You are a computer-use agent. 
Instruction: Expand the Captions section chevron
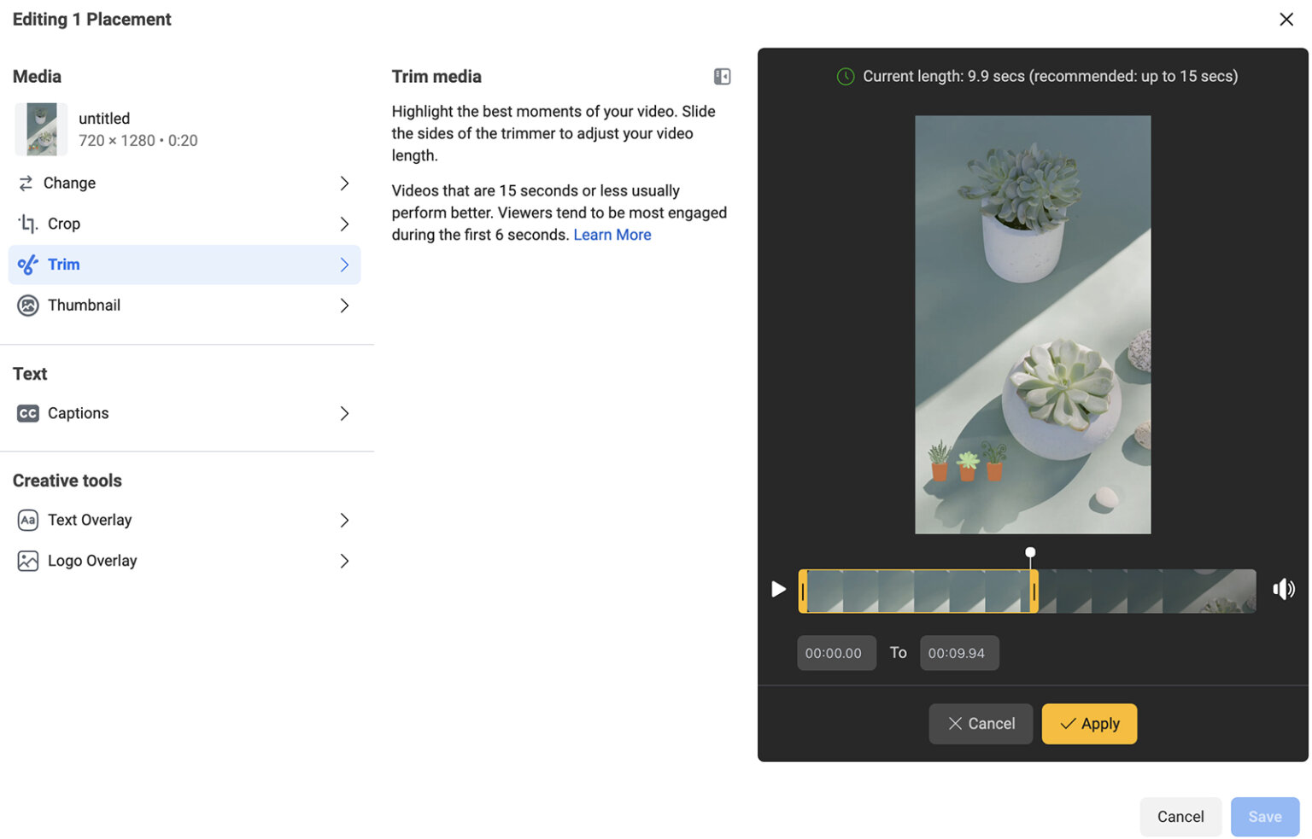tap(344, 413)
